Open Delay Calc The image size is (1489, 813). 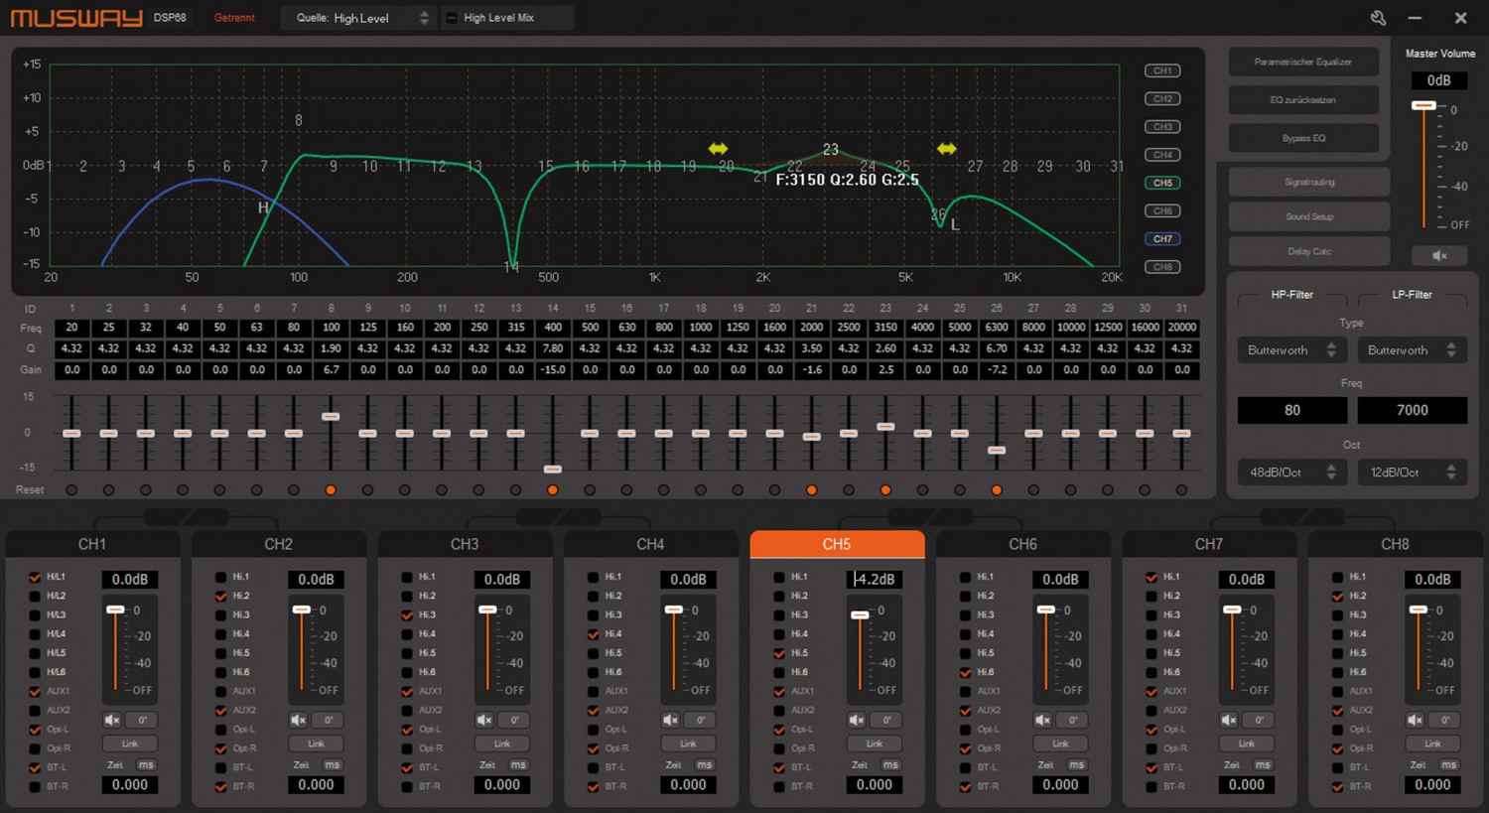pos(1309,251)
